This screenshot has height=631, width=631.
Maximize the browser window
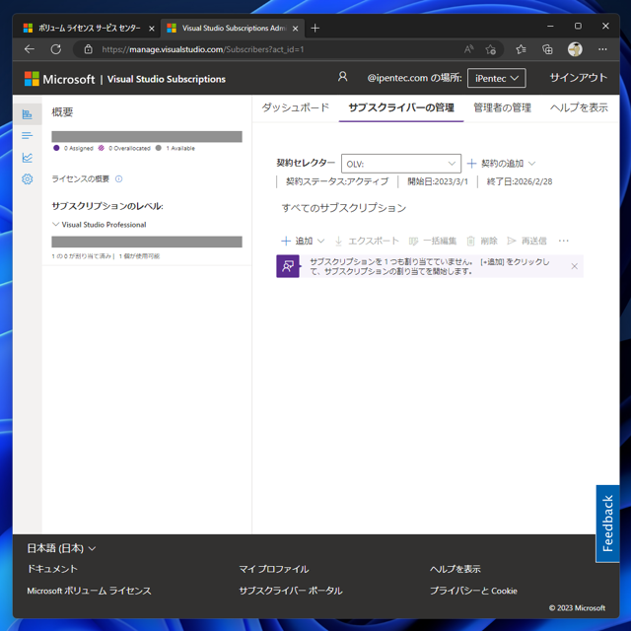578,27
